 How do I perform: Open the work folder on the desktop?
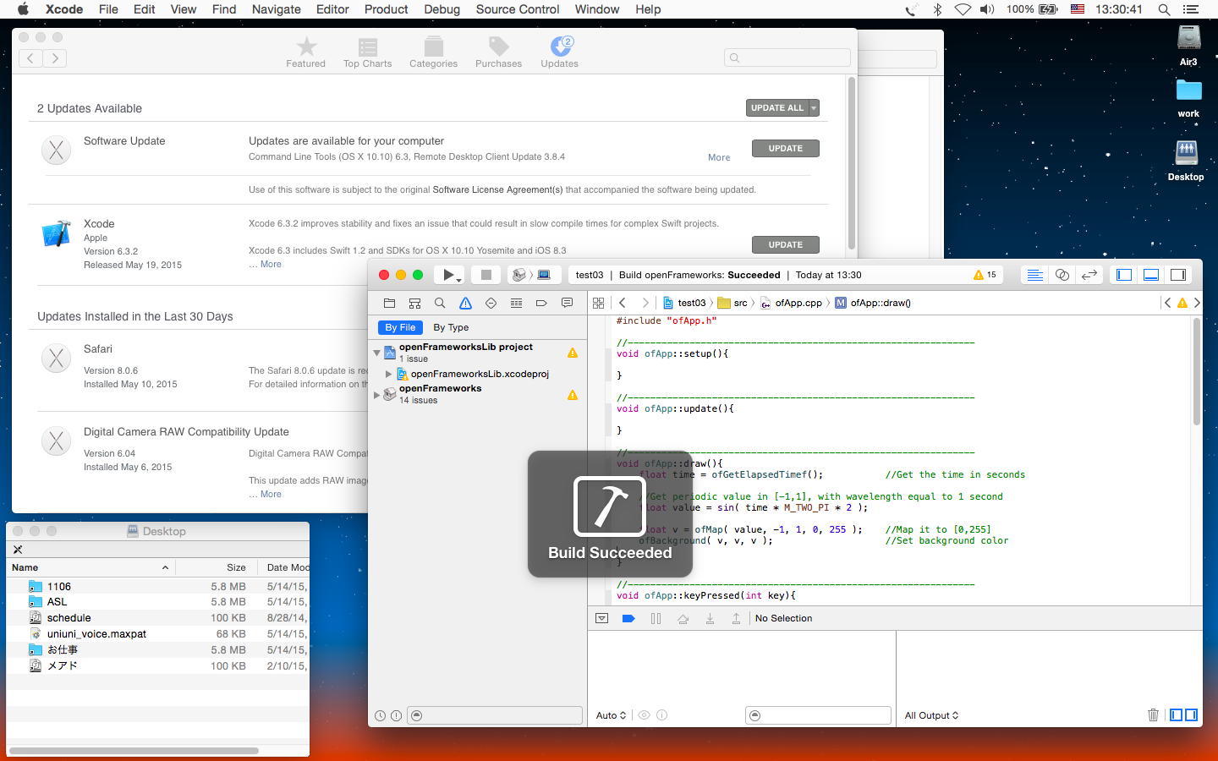point(1188,99)
